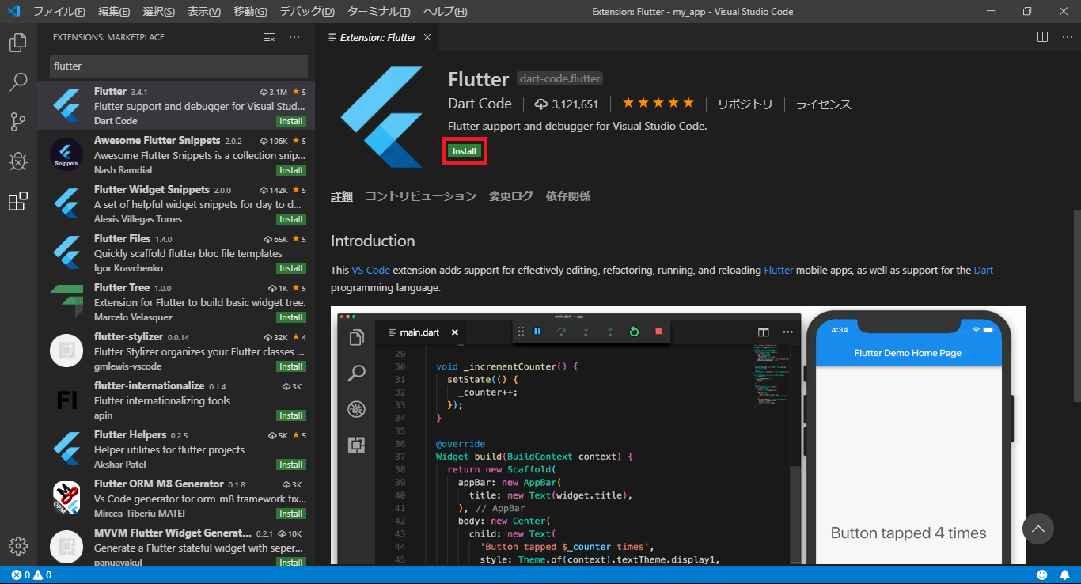
Task: Split the editor to the right
Action: (1043, 37)
